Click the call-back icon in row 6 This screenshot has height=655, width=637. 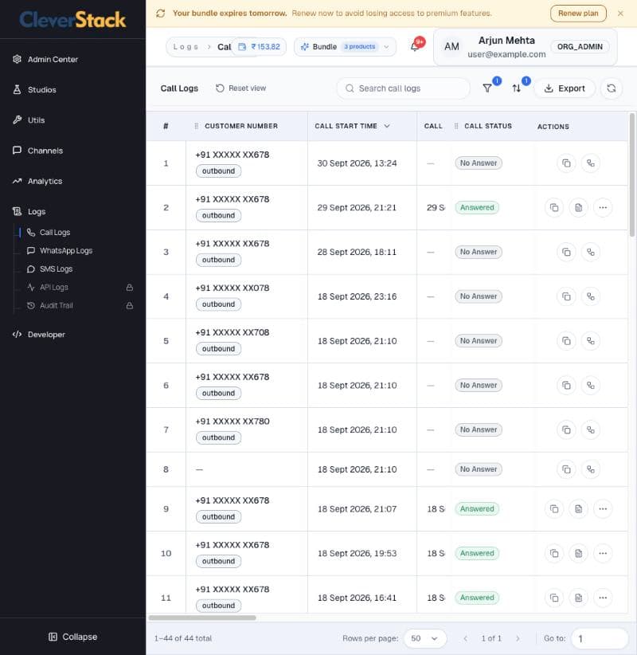coord(590,385)
